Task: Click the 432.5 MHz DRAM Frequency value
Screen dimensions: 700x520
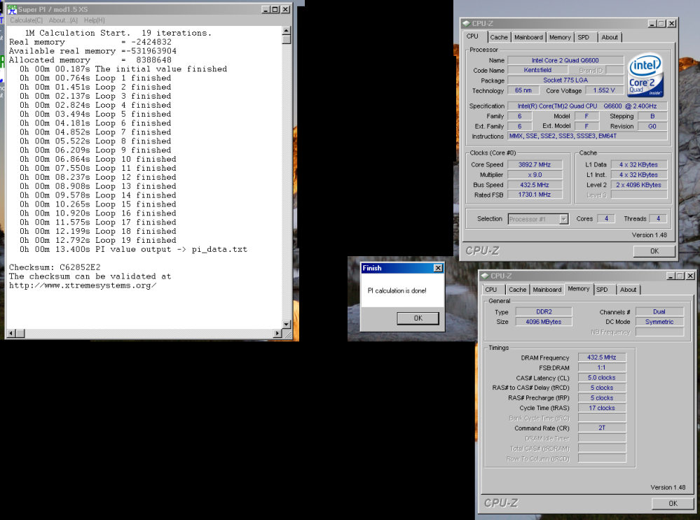Action: click(602, 357)
